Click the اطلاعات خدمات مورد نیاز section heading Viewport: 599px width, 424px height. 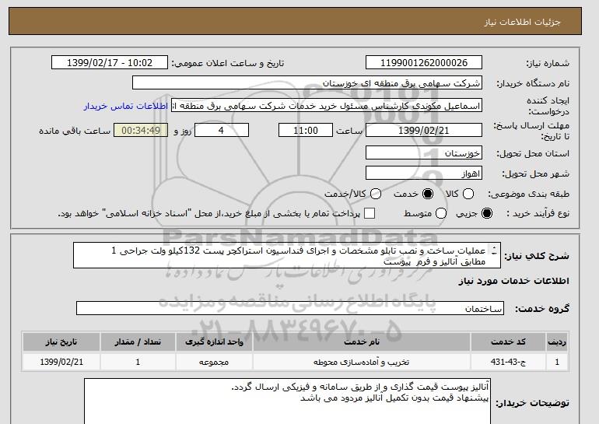[513, 281]
